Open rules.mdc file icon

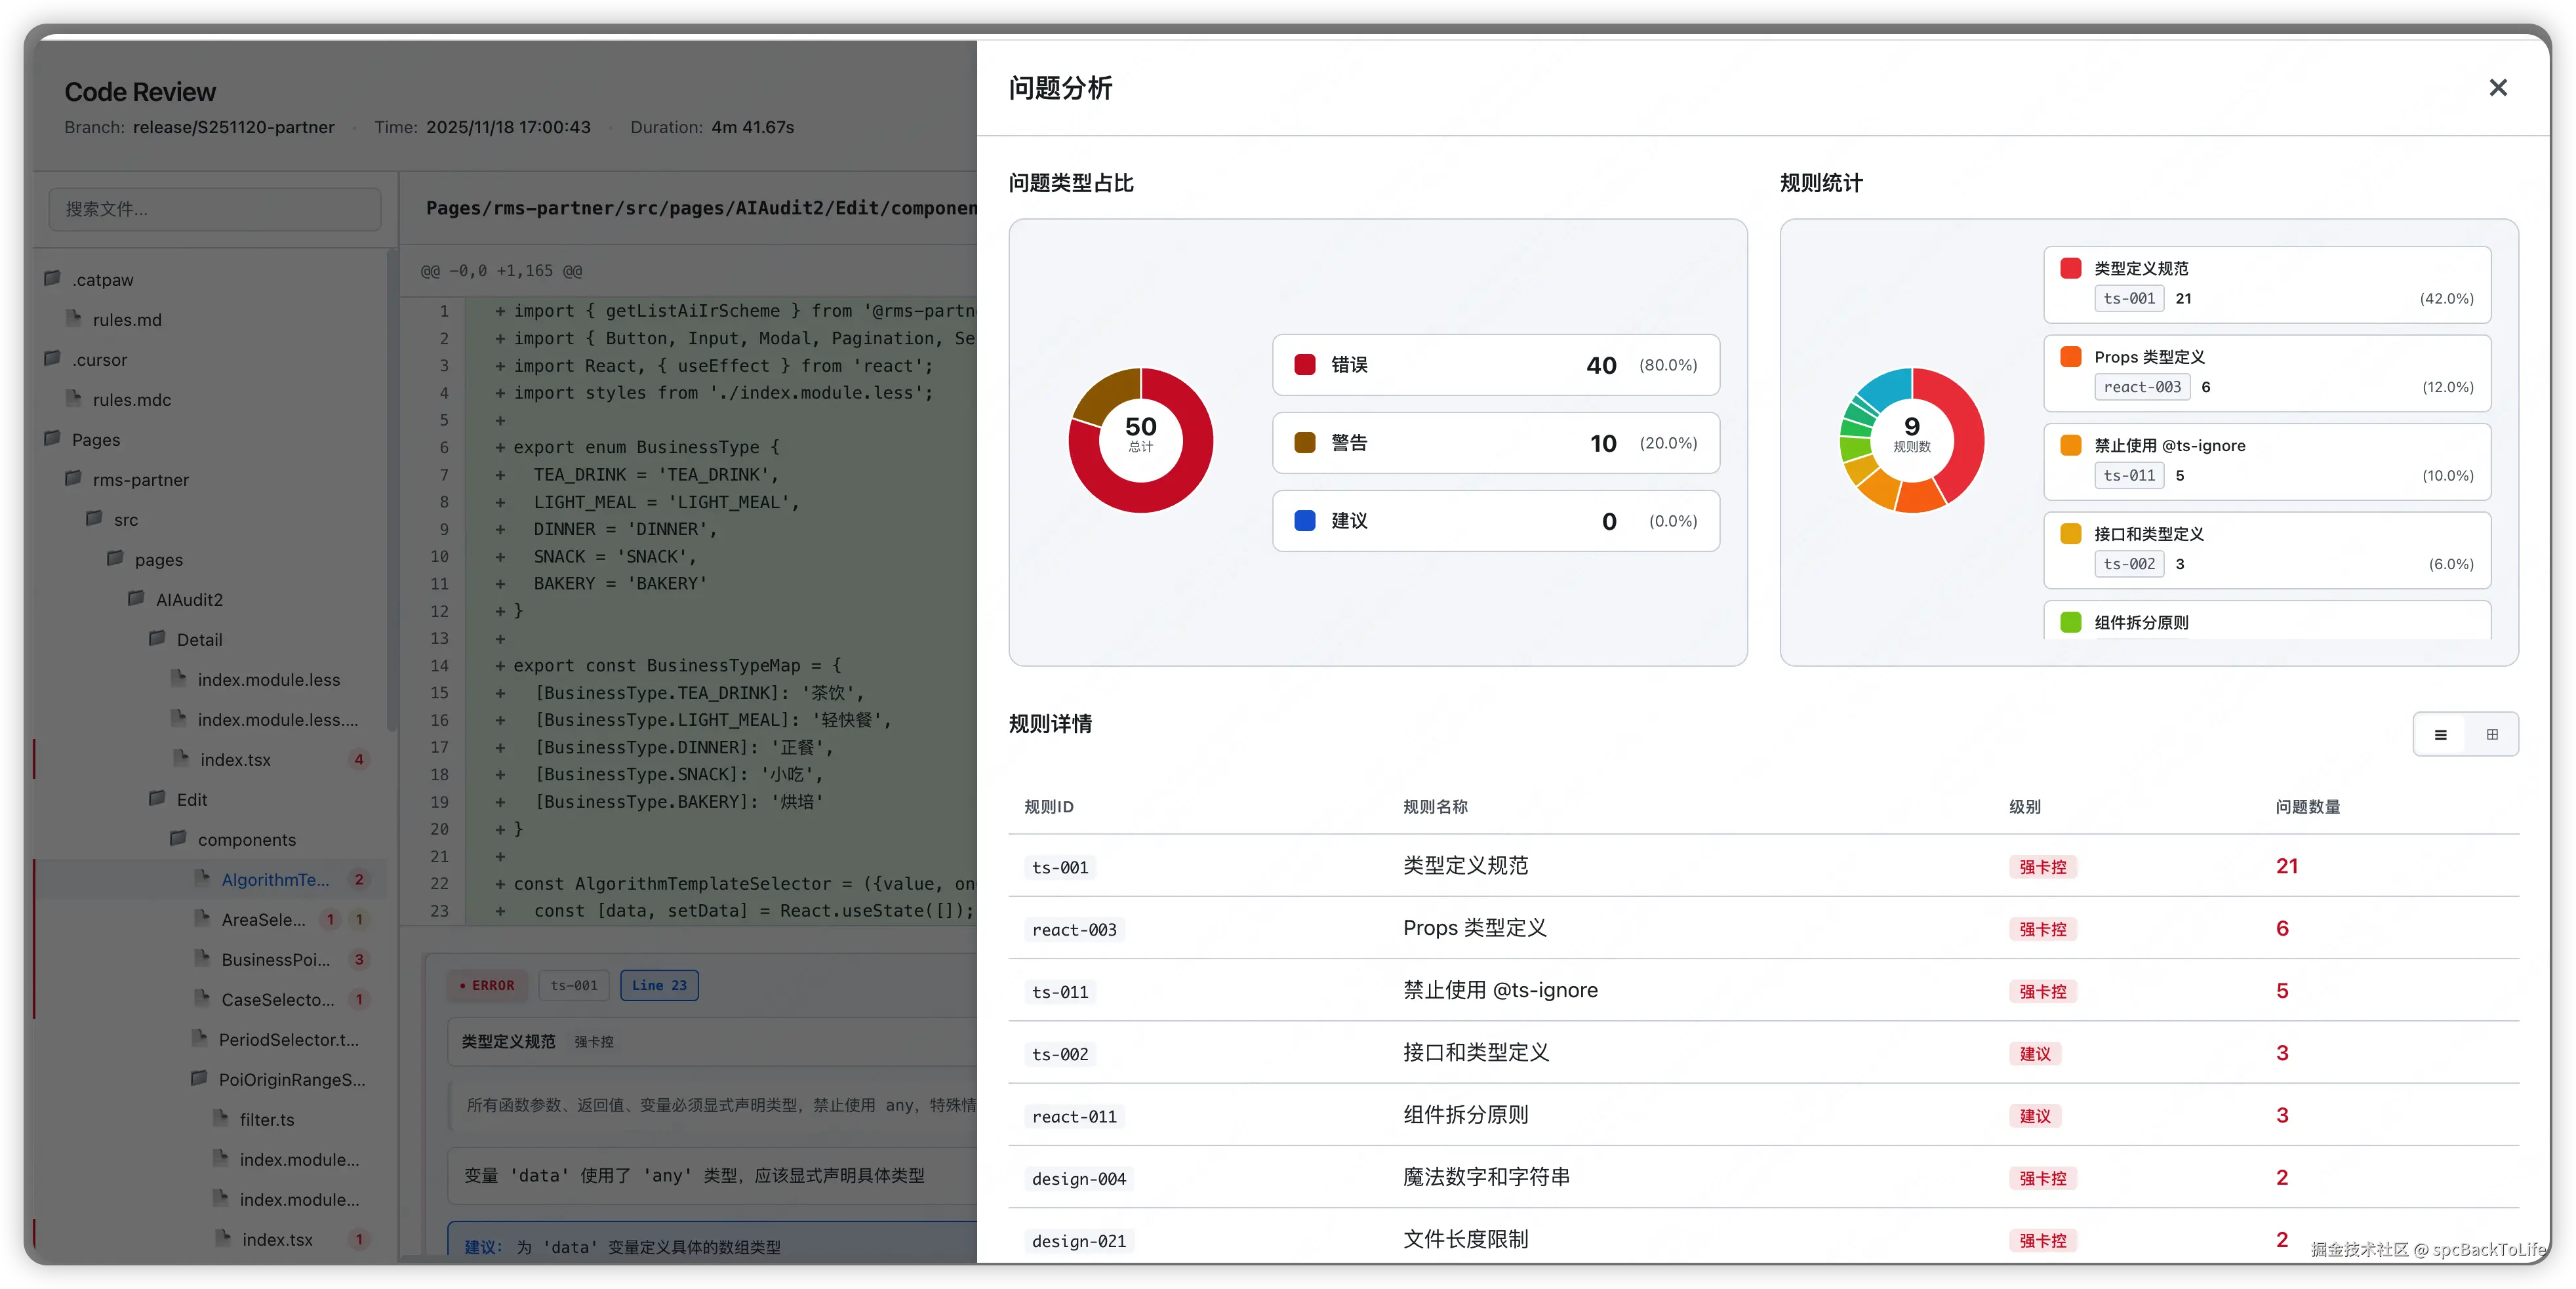click(74, 399)
